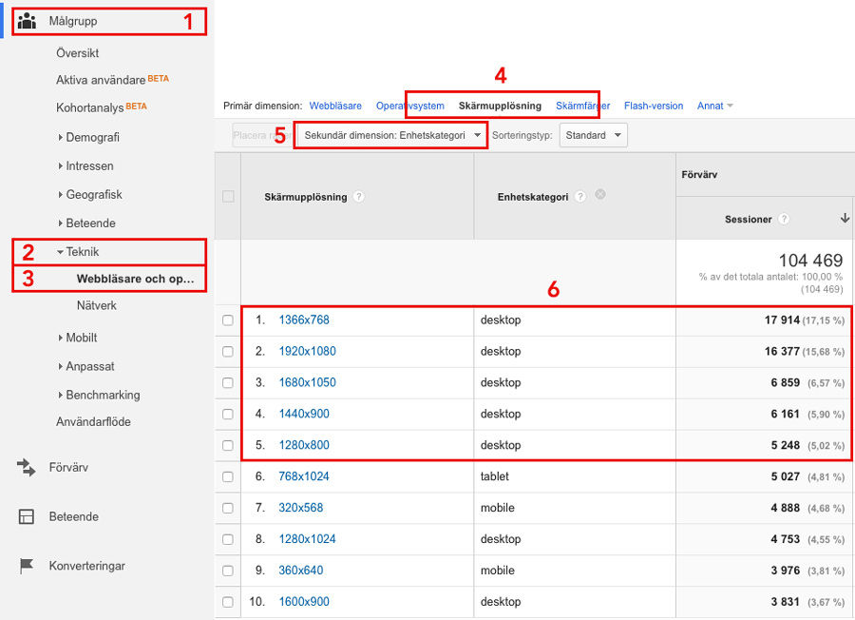Click the Enhetskategori column header

[x=533, y=197]
